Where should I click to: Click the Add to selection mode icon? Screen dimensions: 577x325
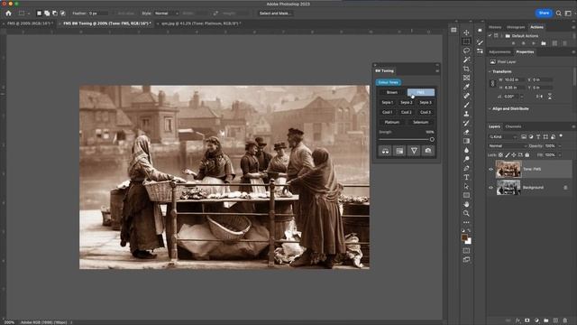47,14
